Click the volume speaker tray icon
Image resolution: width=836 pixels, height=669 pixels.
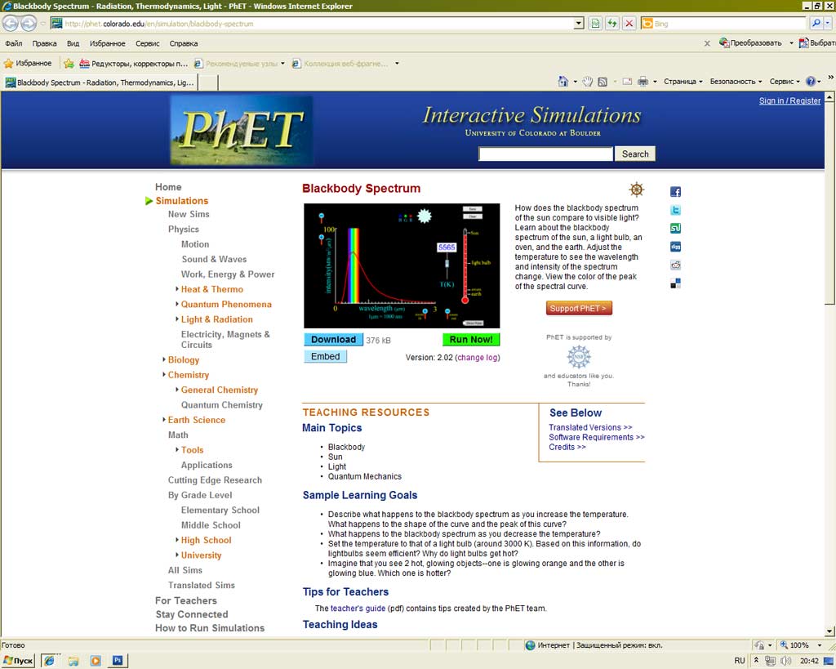tap(786, 661)
